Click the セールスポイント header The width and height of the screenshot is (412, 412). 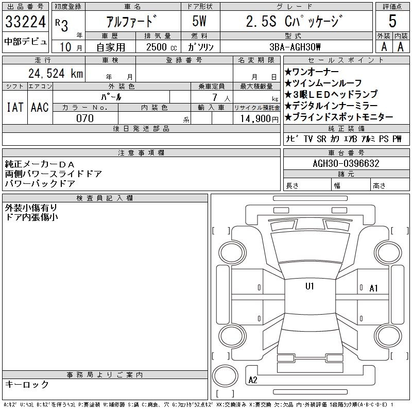point(346,60)
